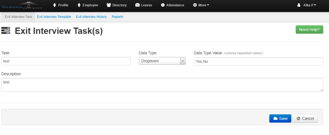Click the Employee person icon
This screenshot has width=329, height=135.
(x=79, y=5)
